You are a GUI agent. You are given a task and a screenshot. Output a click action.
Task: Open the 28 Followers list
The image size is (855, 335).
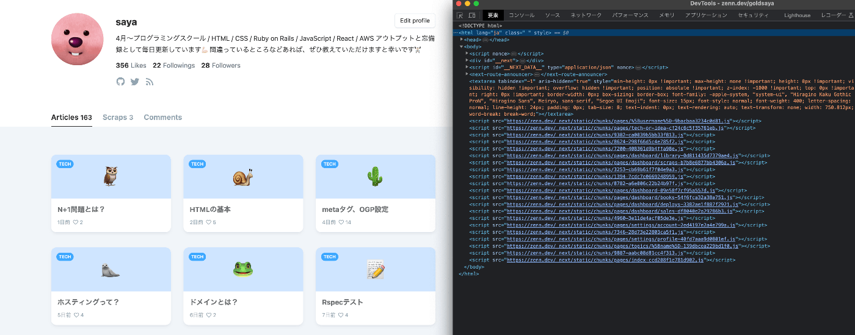tap(220, 65)
